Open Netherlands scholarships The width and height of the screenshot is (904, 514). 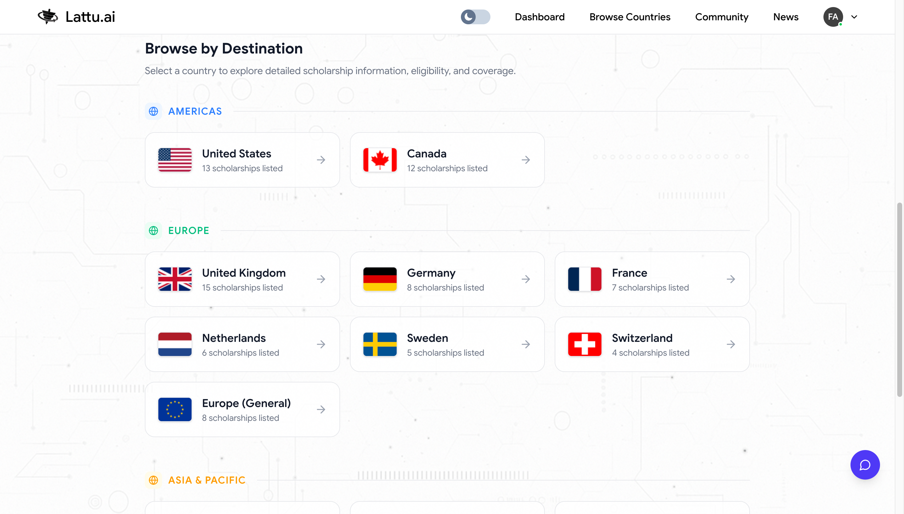(242, 344)
